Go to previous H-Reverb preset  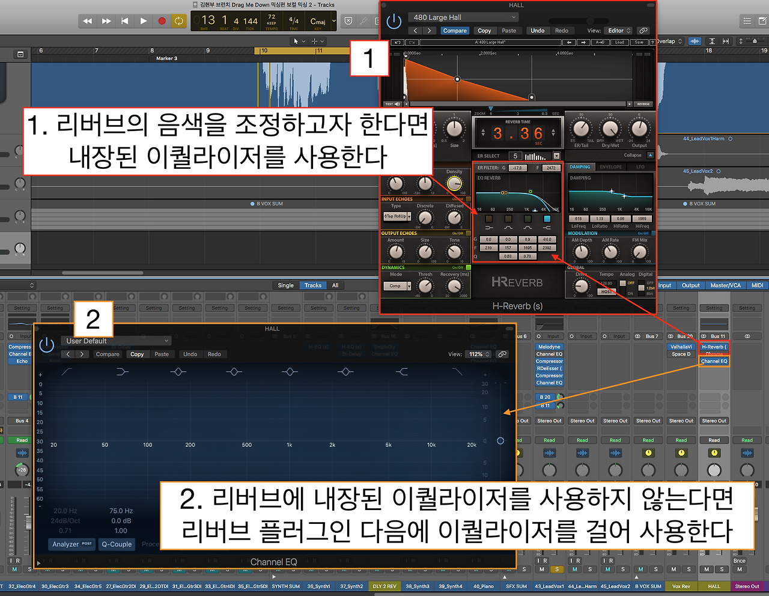416,31
